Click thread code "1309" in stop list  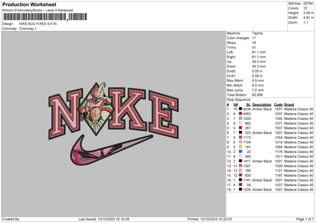pyautogui.click(x=279, y=166)
